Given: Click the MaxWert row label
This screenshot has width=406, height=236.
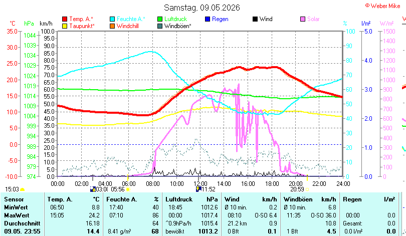Looking at the screenshot, I should coord(17,215).
